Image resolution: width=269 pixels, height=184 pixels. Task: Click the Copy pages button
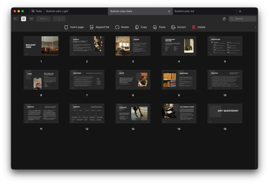[141, 27]
